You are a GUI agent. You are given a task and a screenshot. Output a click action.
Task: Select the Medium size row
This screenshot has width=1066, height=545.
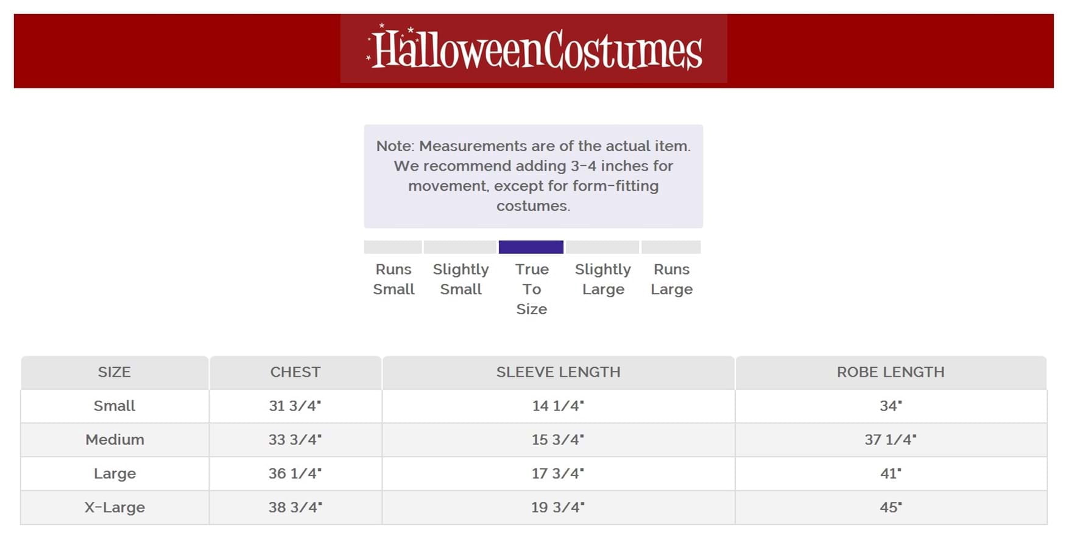pyautogui.click(x=534, y=440)
